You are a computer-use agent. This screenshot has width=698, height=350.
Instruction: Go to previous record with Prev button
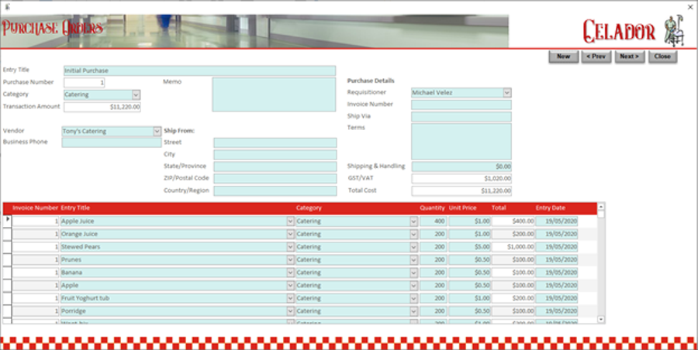click(x=596, y=57)
